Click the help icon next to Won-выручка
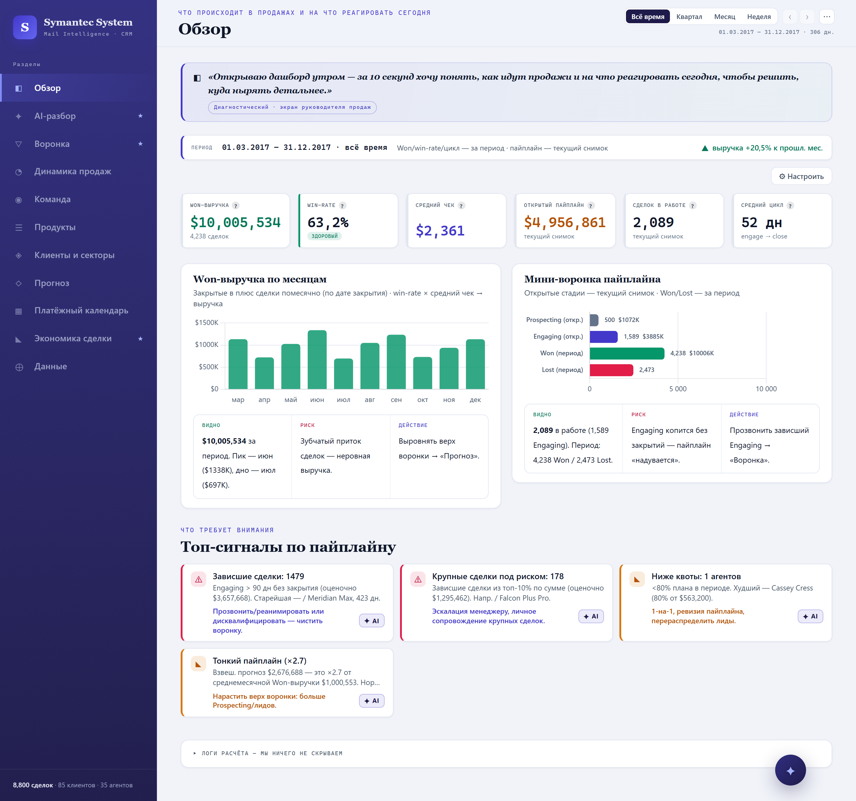The height and width of the screenshot is (801, 856). pyautogui.click(x=235, y=206)
